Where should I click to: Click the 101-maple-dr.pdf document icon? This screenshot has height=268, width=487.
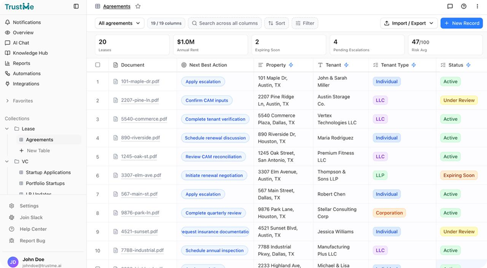115,82
